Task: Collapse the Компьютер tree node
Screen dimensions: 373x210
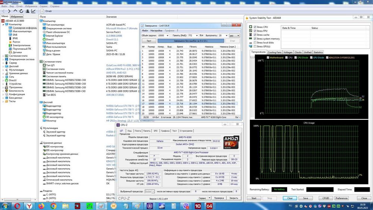Action: 3,25
